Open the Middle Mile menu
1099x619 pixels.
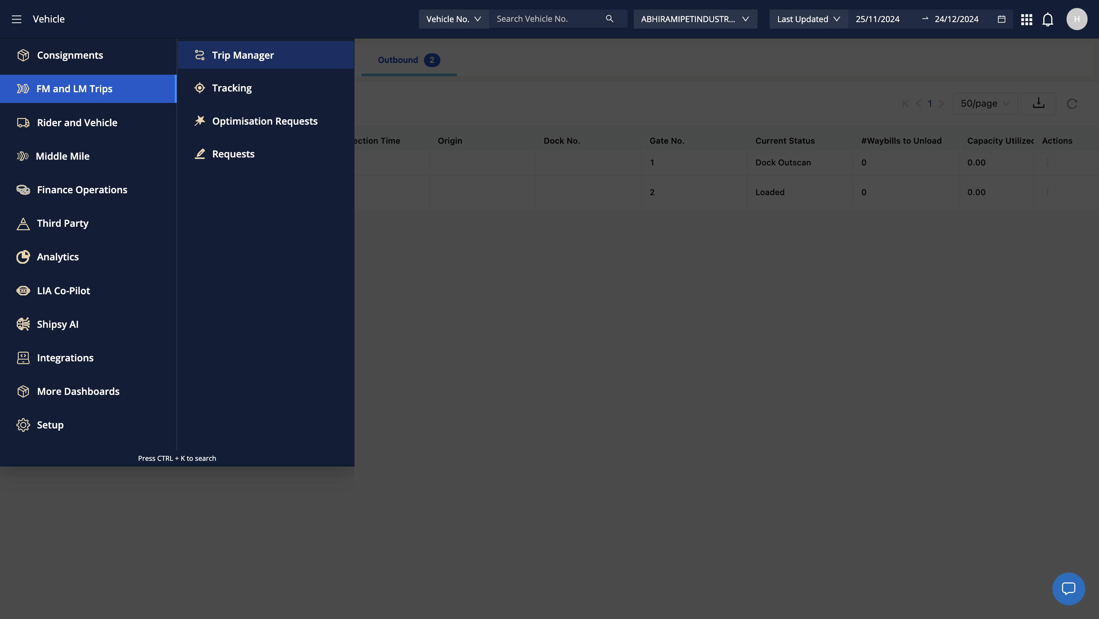point(88,156)
